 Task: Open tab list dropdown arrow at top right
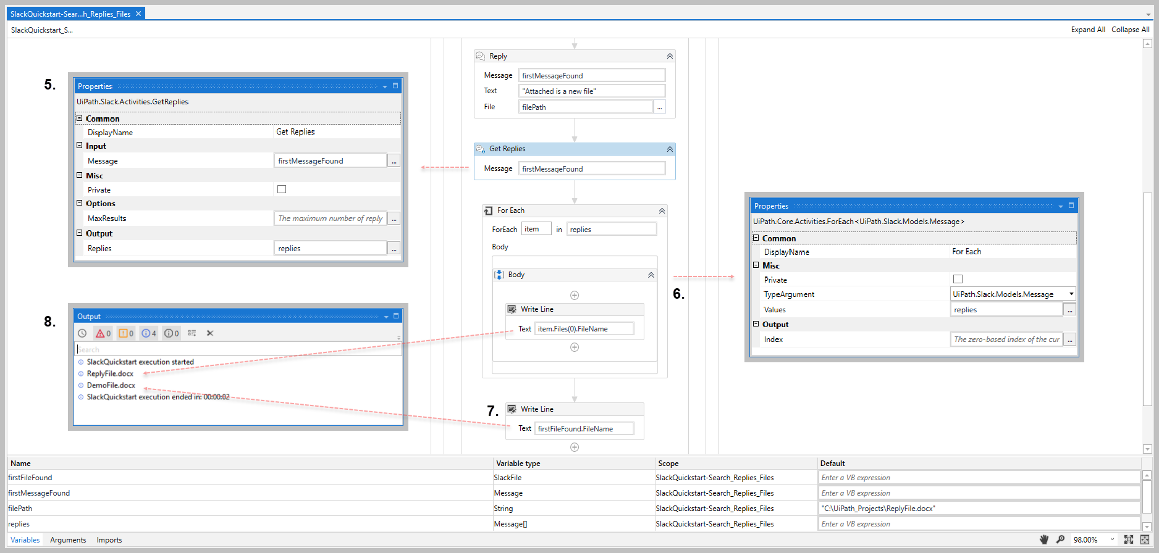pyautogui.click(x=1148, y=14)
